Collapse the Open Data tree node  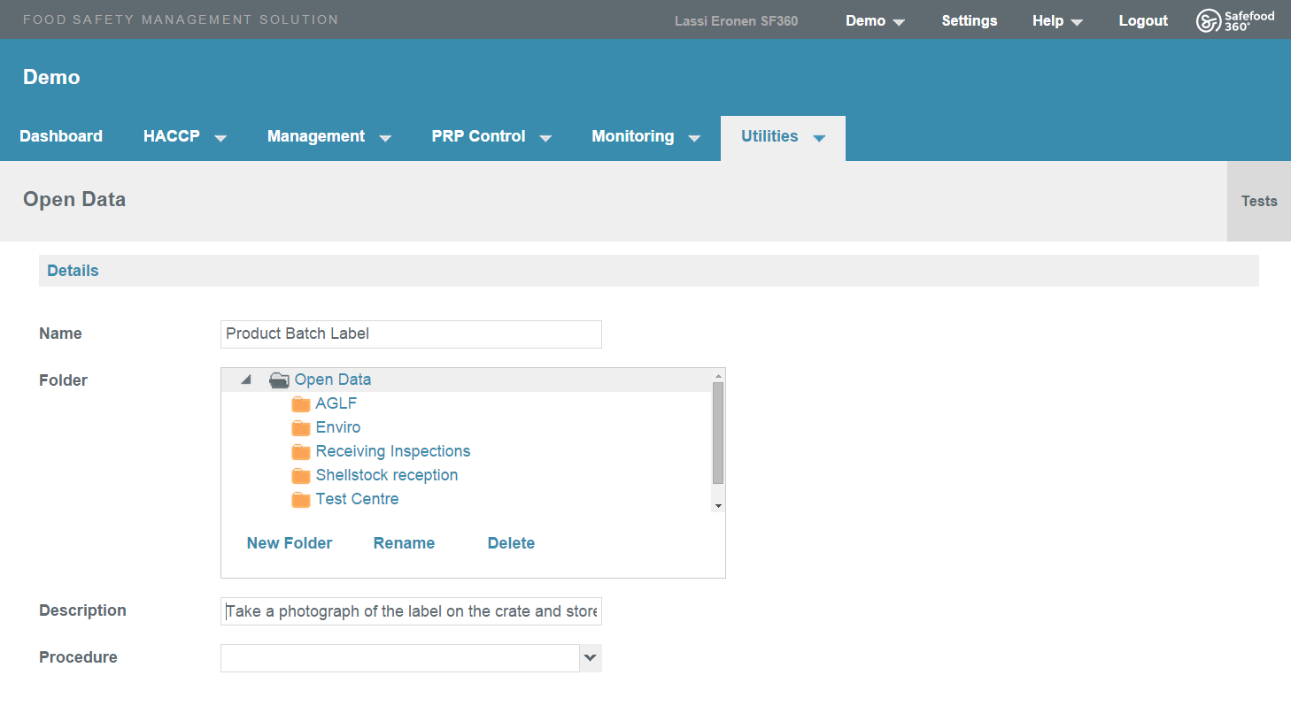coord(247,380)
